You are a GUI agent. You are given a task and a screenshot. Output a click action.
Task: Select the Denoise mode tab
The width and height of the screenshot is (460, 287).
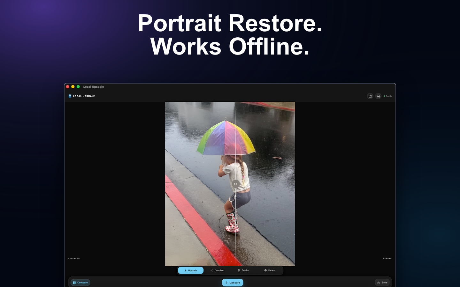pos(217,270)
